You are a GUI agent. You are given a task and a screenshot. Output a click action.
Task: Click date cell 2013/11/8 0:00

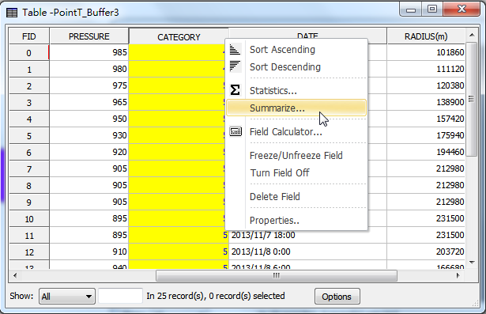coord(307,252)
